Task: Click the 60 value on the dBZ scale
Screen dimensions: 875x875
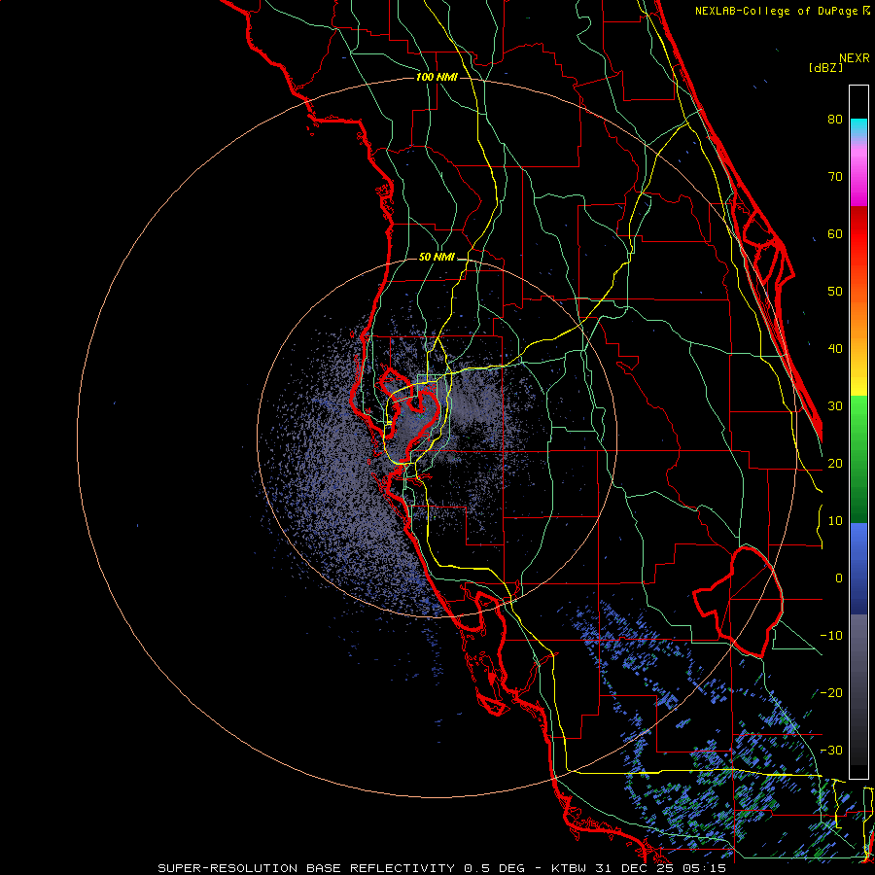Action: coord(835,233)
